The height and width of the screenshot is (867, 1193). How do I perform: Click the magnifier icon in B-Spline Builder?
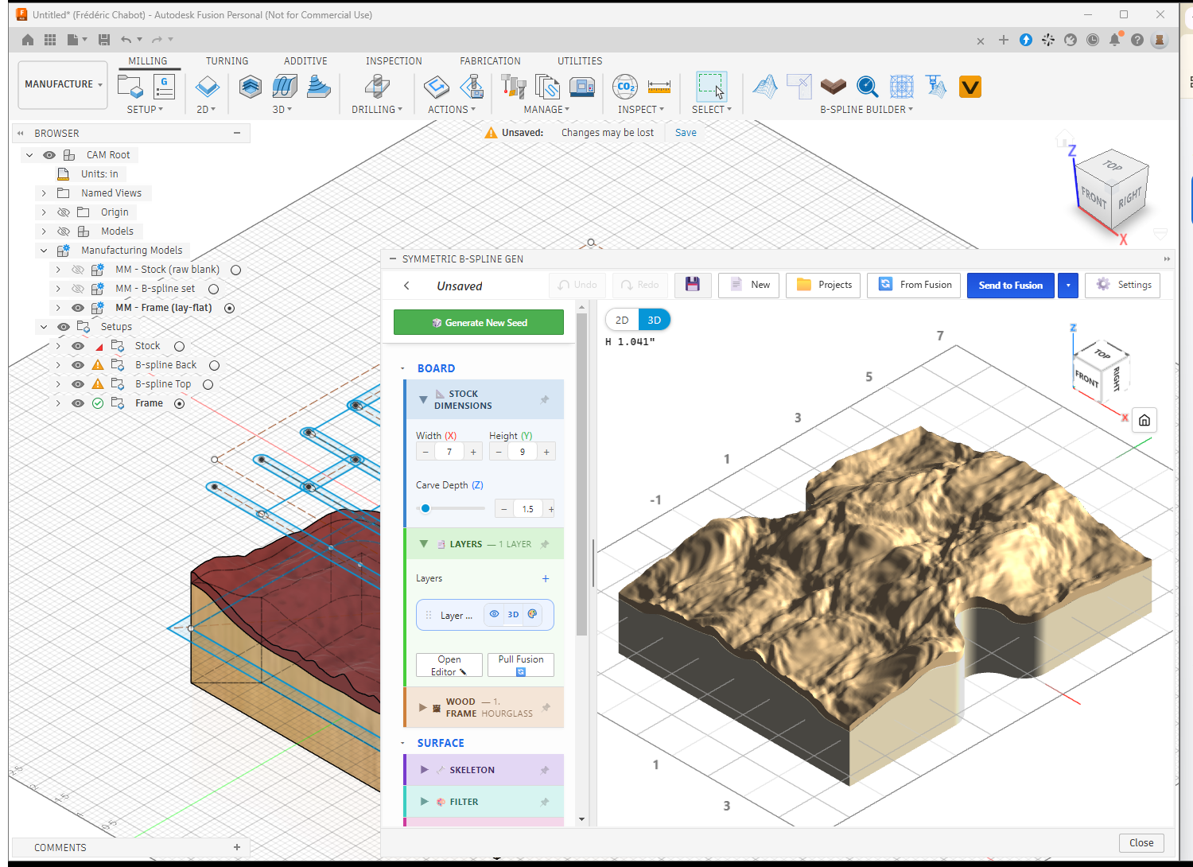click(x=867, y=86)
